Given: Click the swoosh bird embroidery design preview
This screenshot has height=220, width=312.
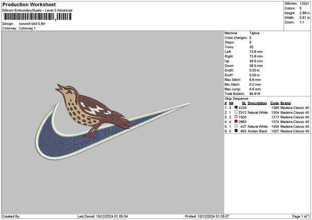Looking at the screenshot, I should click(x=112, y=122).
